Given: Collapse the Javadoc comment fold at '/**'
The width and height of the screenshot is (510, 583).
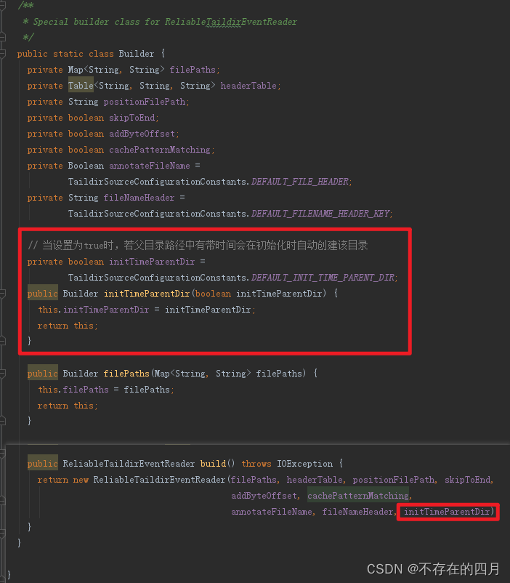Looking at the screenshot, I should (2, 5).
